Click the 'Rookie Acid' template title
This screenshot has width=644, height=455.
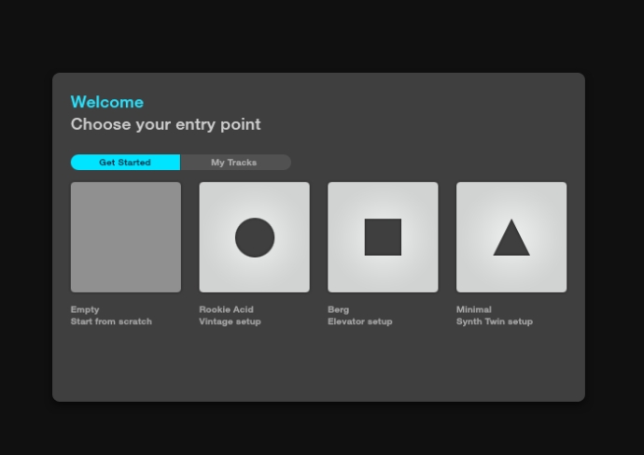[226, 309]
